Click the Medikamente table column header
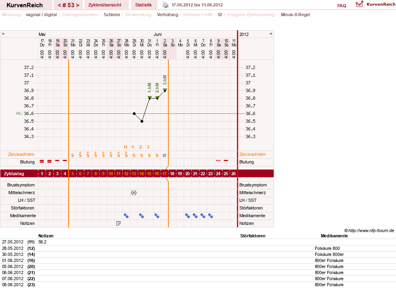Screen dimensions: 396x308 [334, 236]
